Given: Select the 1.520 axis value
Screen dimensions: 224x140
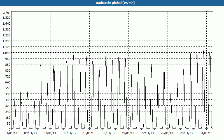Looking at the screenshot, I should click(x=6, y=18).
